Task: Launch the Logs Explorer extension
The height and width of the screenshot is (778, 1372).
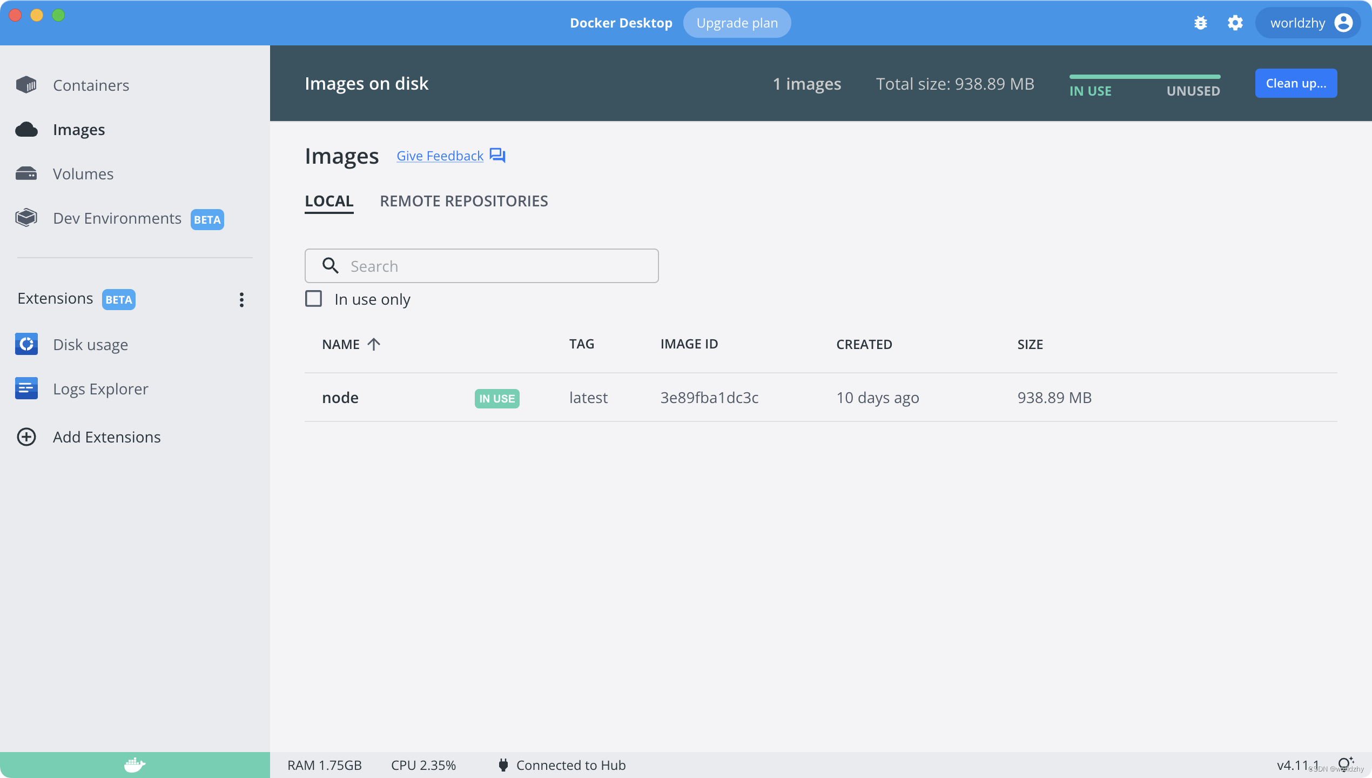Action: [100, 389]
